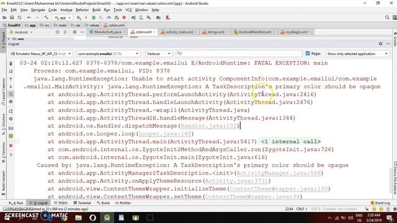
Task: Run the app with green play icon
Action: [79, 18]
